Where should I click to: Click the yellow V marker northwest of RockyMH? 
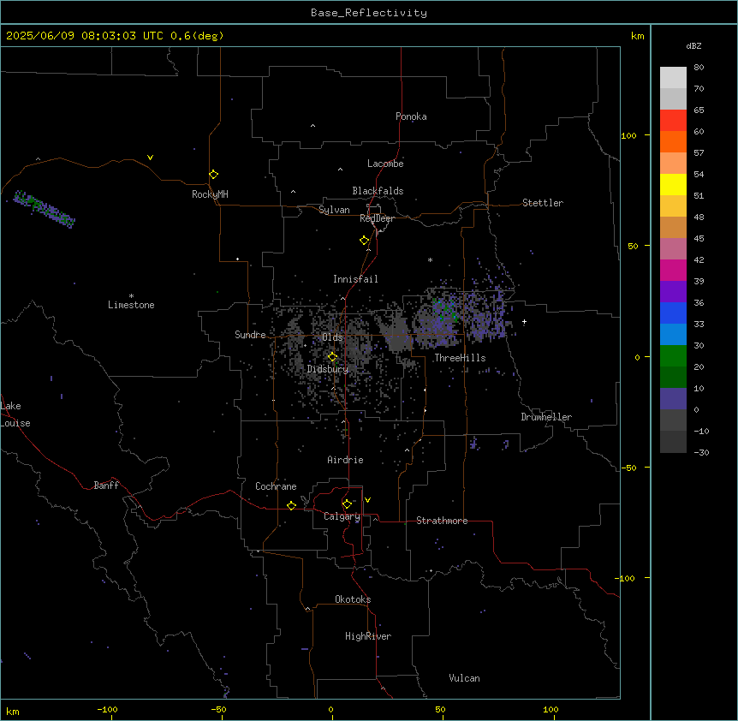coord(150,158)
